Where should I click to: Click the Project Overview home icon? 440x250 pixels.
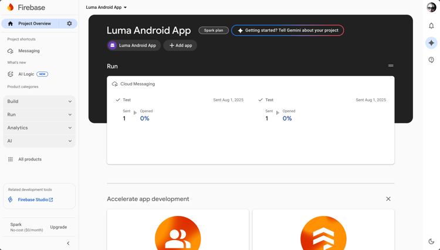click(11, 23)
